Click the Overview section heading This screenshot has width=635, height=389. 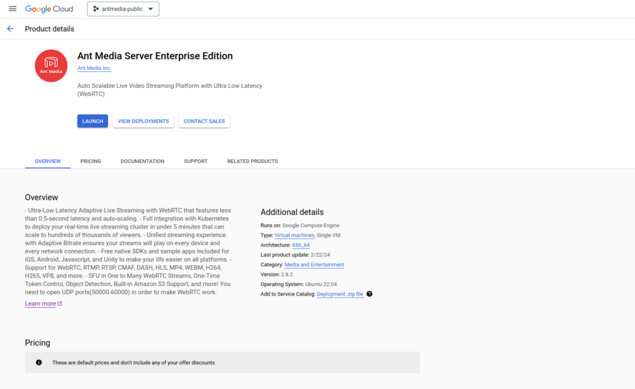click(x=42, y=198)
